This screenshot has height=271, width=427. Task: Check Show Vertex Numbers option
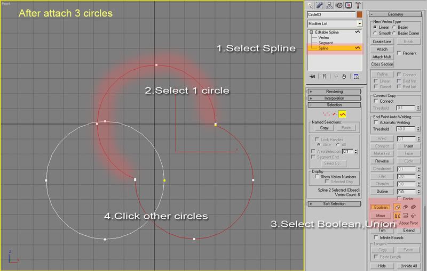316,176
